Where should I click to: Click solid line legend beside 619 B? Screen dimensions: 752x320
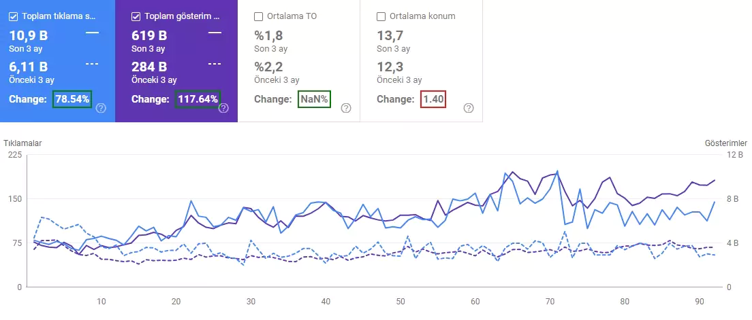[215, 33]
